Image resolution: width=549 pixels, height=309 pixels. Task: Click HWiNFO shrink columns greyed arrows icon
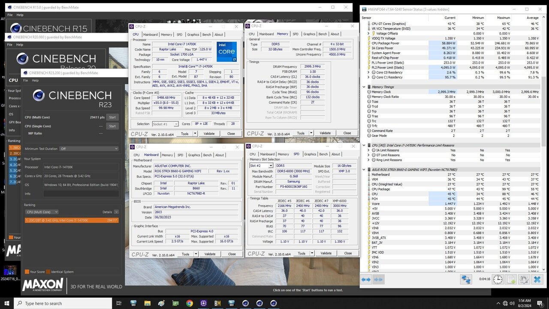coord(378,279)
